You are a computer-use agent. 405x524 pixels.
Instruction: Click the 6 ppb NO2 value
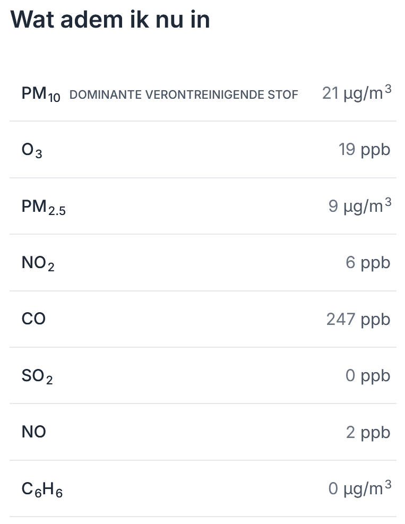368,263
